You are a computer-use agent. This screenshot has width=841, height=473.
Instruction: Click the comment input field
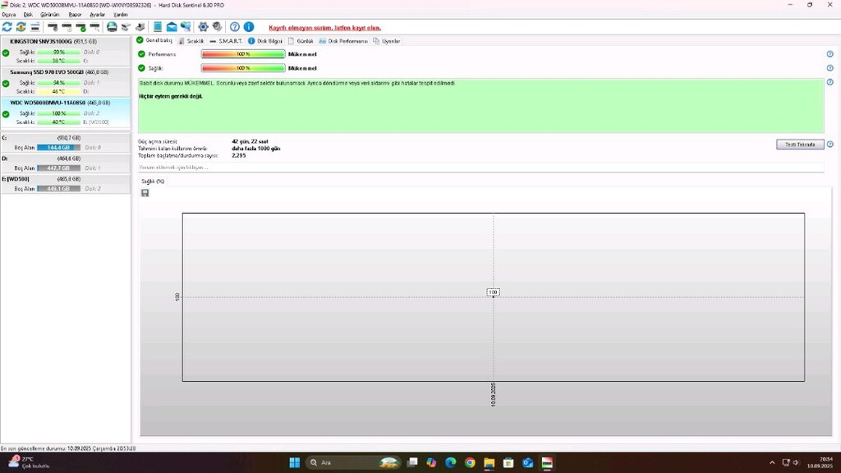point(480,168)
